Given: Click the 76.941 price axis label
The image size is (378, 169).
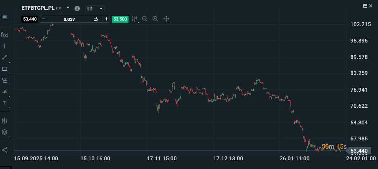Looking at the screenshot, I should (x=359, y=90).
